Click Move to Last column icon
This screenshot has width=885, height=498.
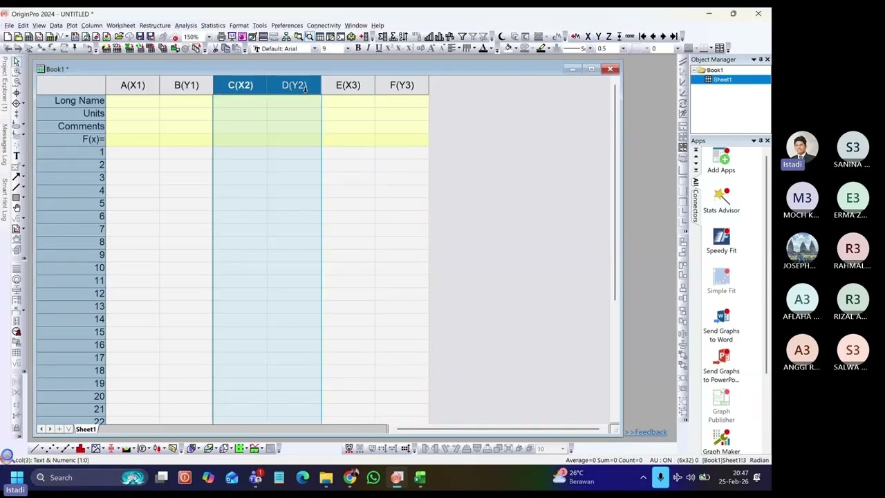tap(673, 36)
